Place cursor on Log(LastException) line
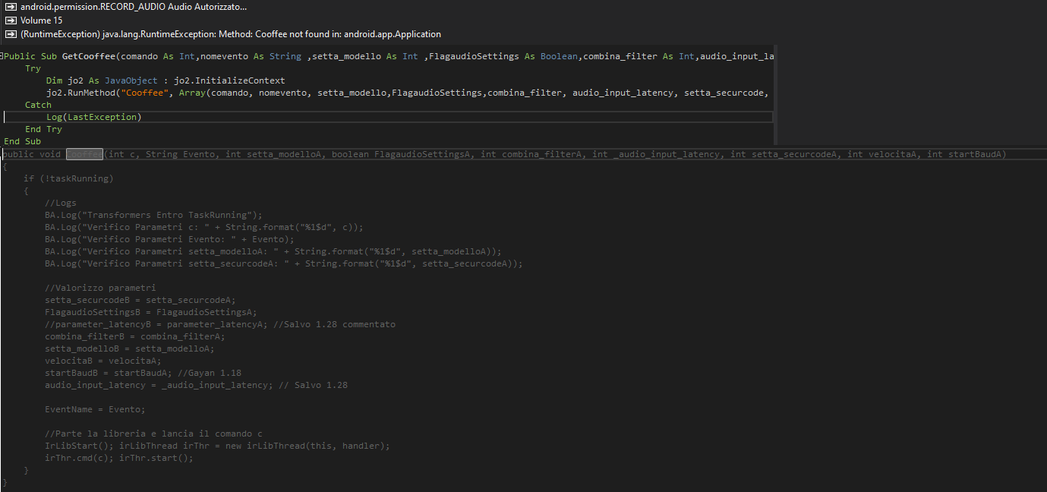Image resolution: width=1047 pixels, height=492 pixels. [x=93, y=117]
